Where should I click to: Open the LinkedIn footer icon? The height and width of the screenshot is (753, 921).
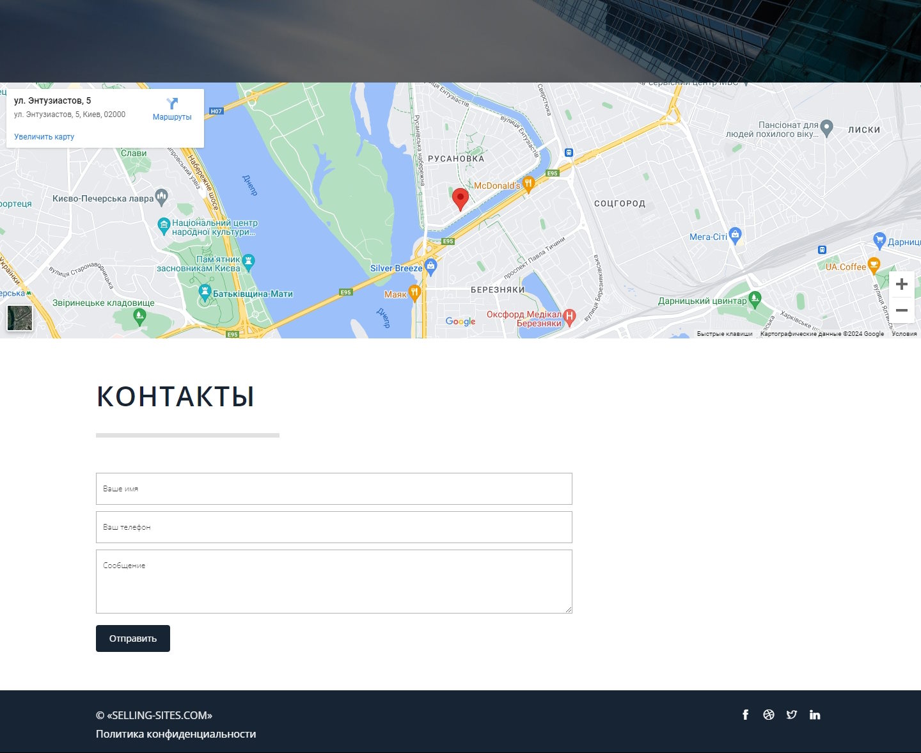coord(815,715)
